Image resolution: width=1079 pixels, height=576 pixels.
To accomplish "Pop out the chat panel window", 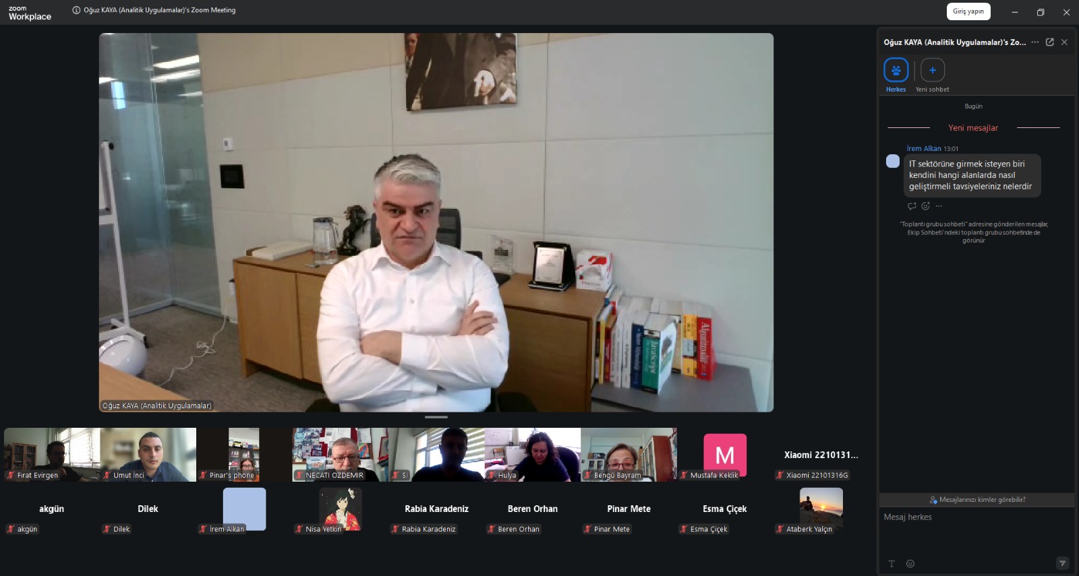I will coord(1049,42).
